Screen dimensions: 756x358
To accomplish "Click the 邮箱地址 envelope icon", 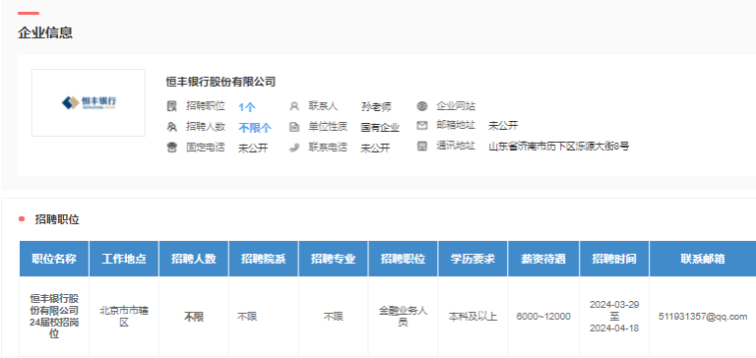I will pos(422,126).
